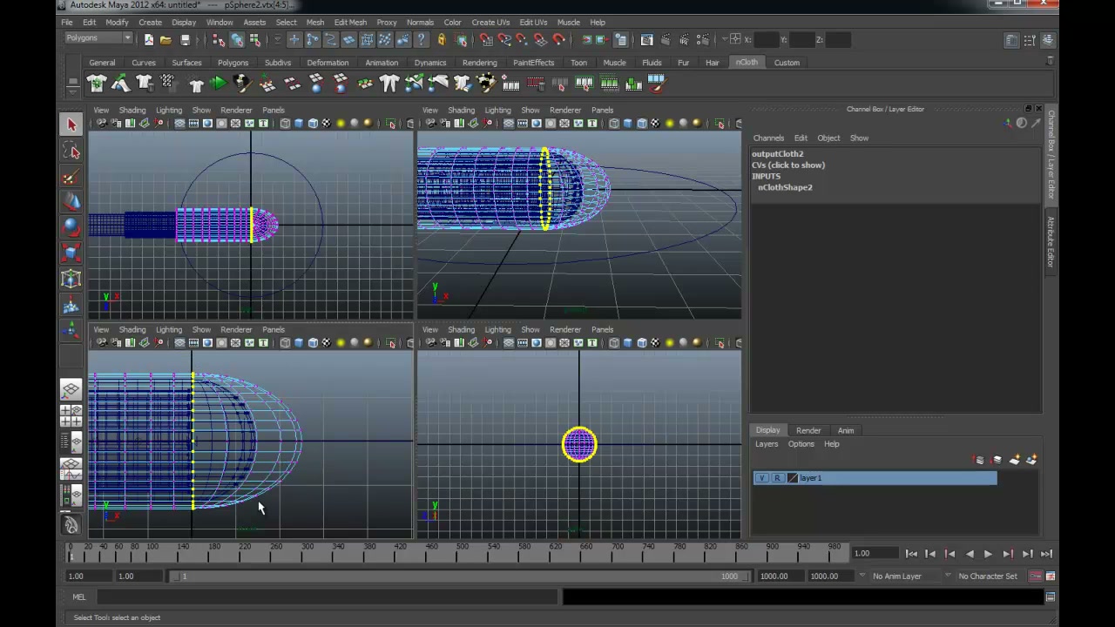Click the status line question mark icon
1115x627 pixels.
click(422, 39)
